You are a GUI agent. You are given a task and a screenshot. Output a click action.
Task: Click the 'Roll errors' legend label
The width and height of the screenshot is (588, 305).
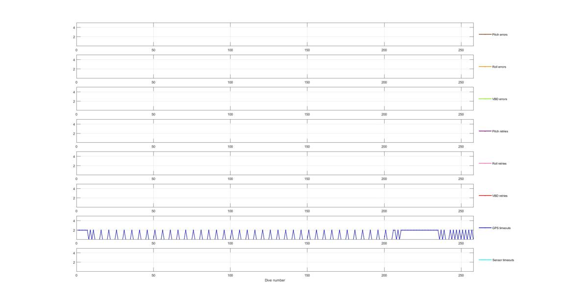coord(499,67)
